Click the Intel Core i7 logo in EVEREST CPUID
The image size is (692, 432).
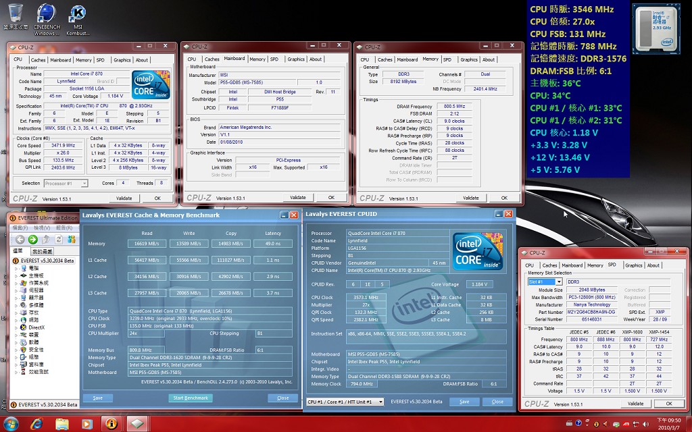tap(478, 251)
